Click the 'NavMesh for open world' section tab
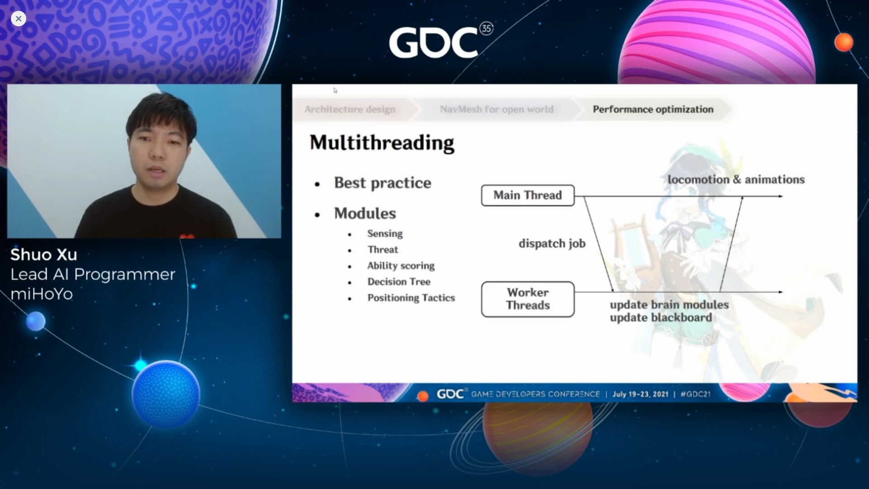Image resolution: width=869 pixels, height=489 pixels. (497, 109)
